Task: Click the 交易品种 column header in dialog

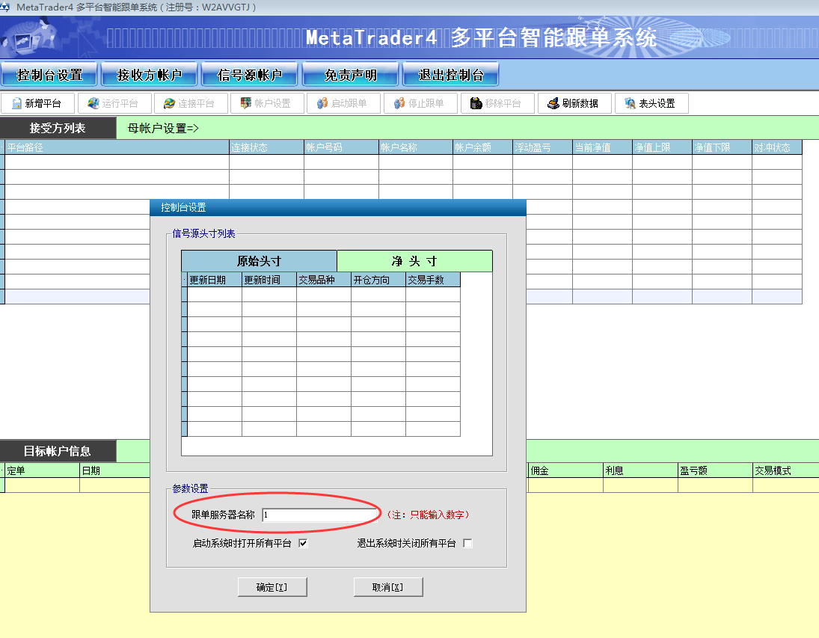Action: click(x=324, y=280)
